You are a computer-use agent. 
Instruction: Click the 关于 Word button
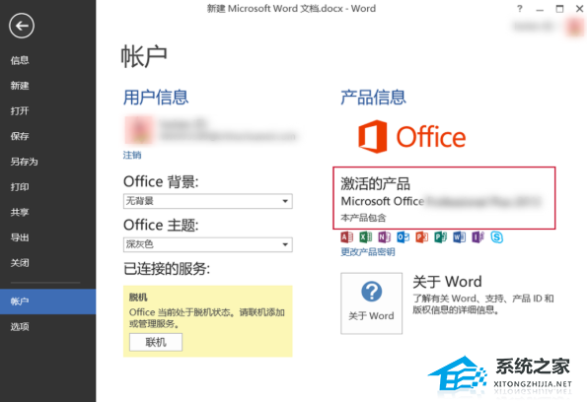point(371,303)
